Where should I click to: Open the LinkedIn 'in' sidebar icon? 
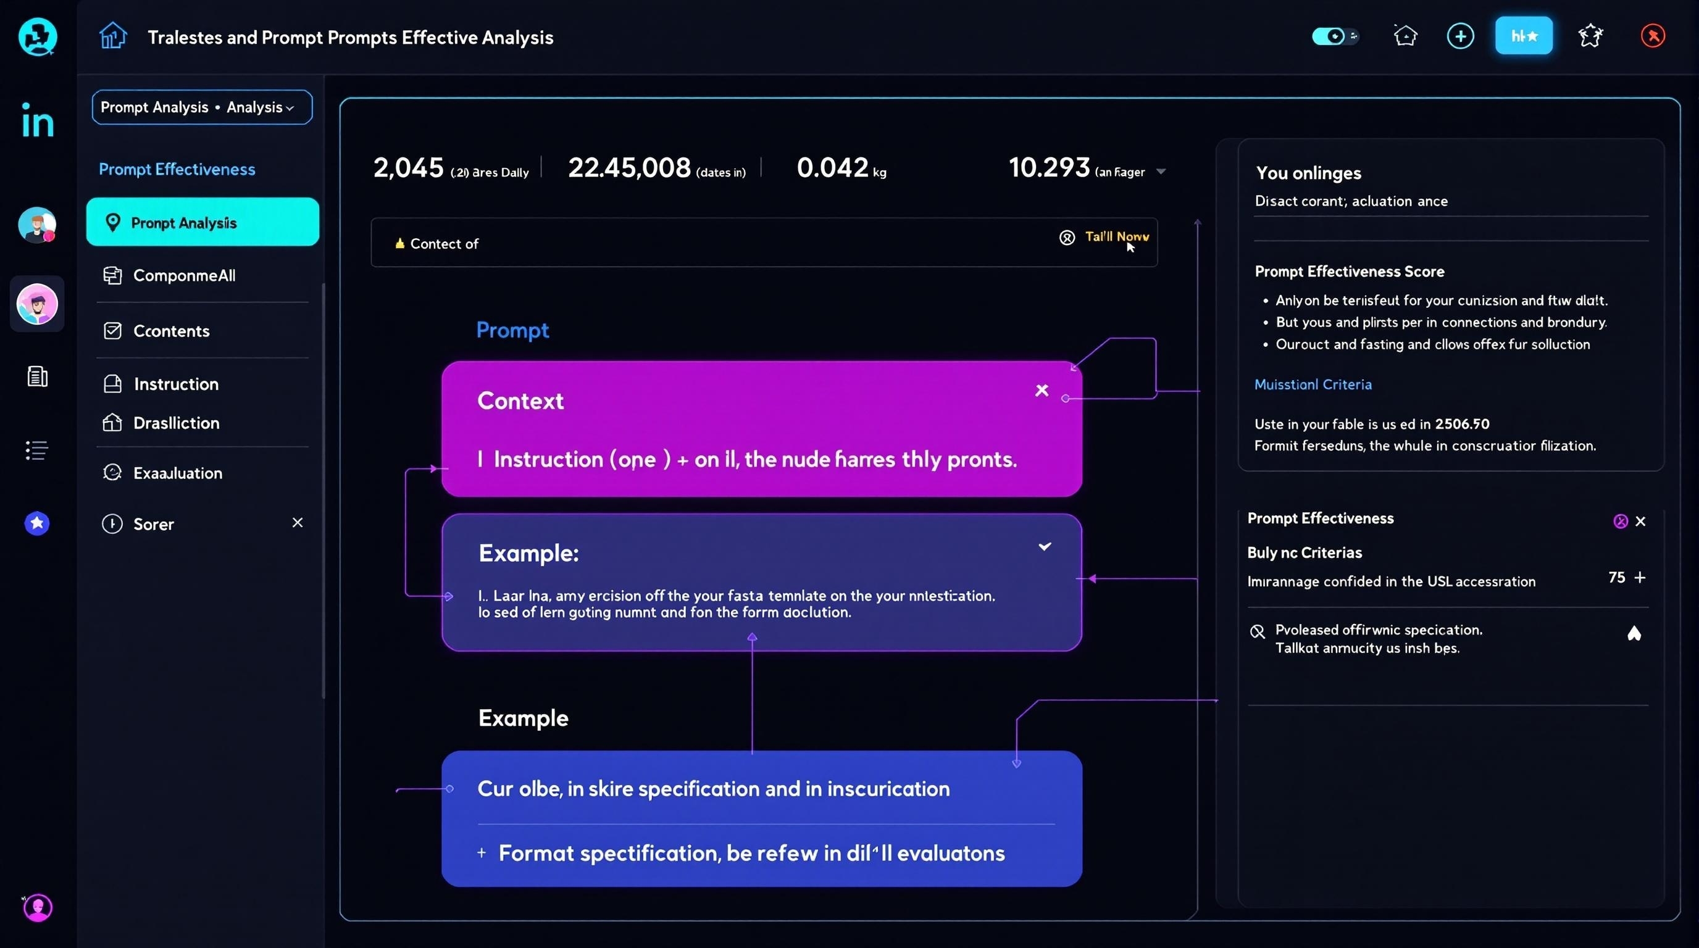point(38,120)
